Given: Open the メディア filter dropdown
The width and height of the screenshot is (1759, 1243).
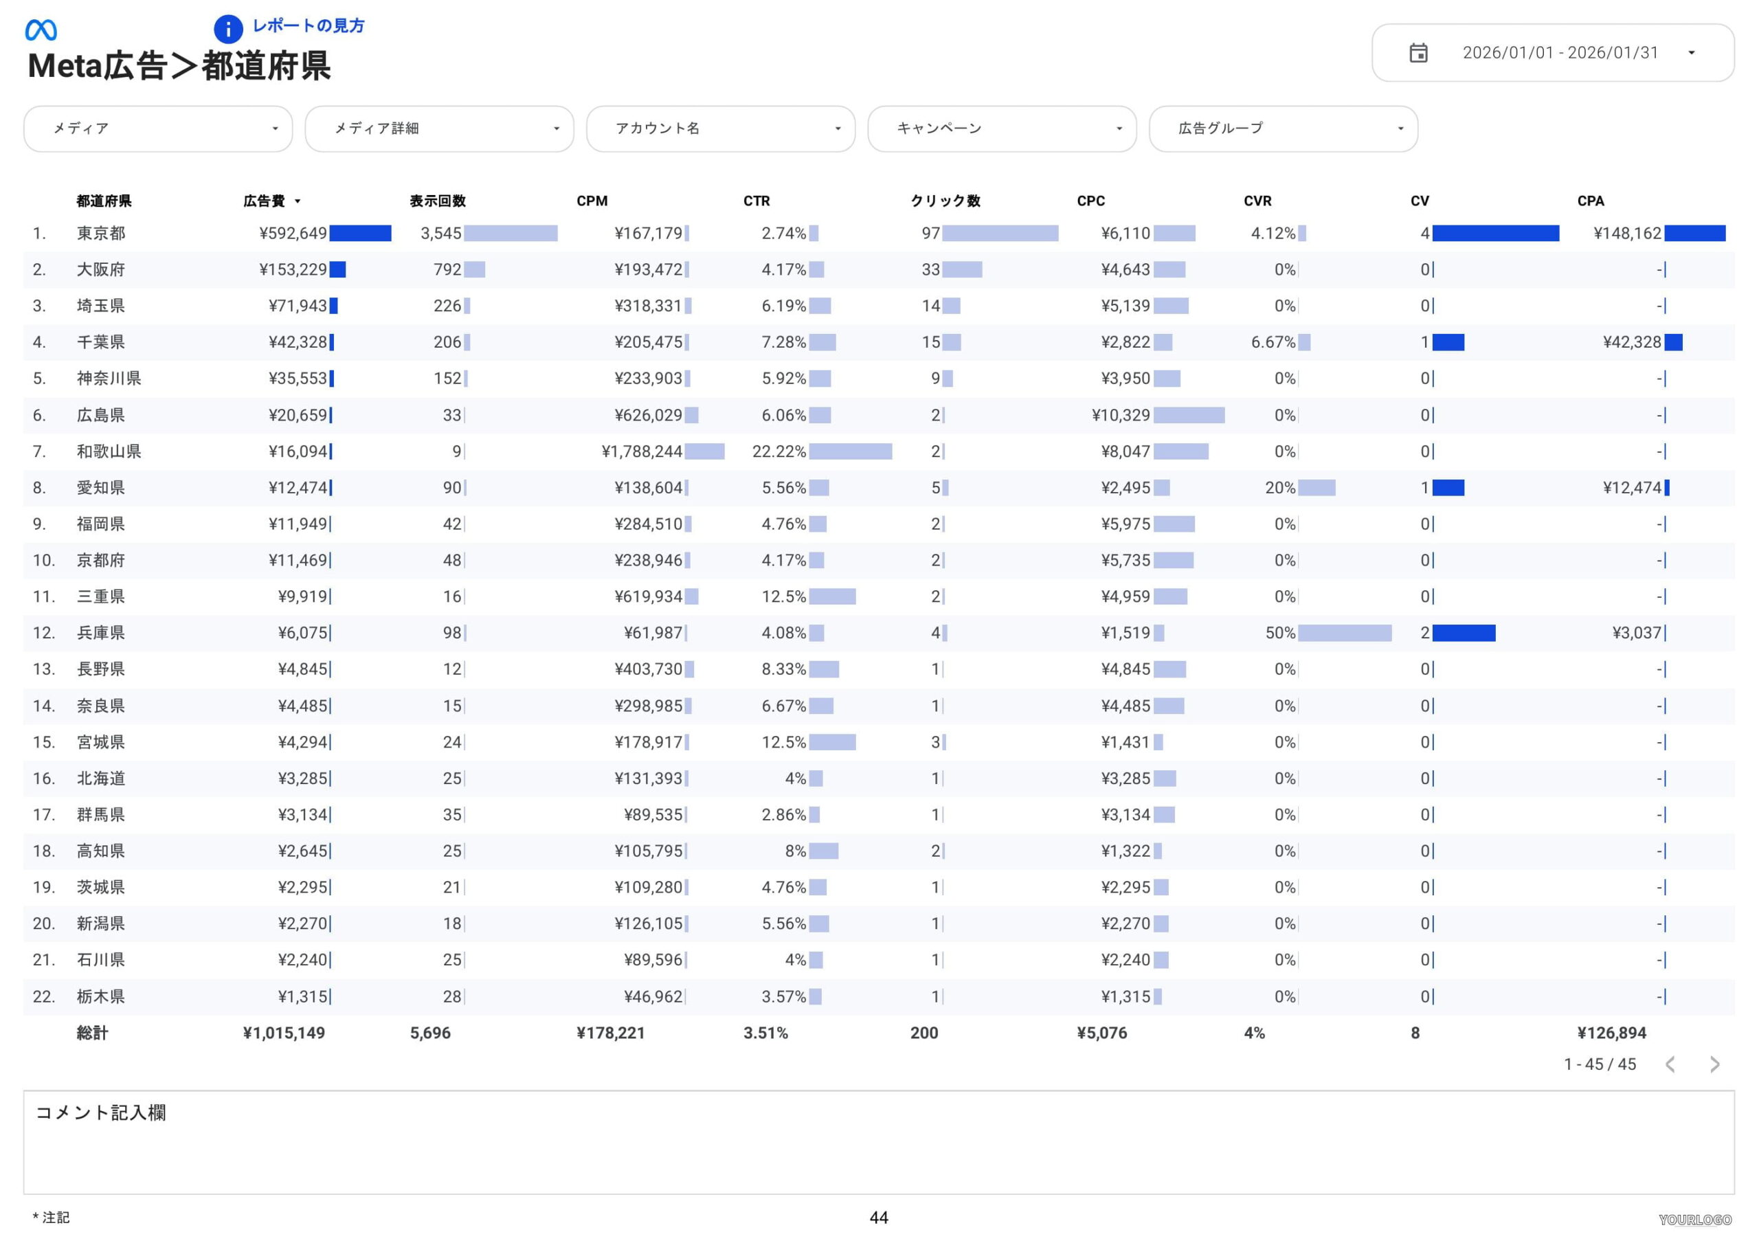Looking at the screenshot, I should [x=158, y=128].
